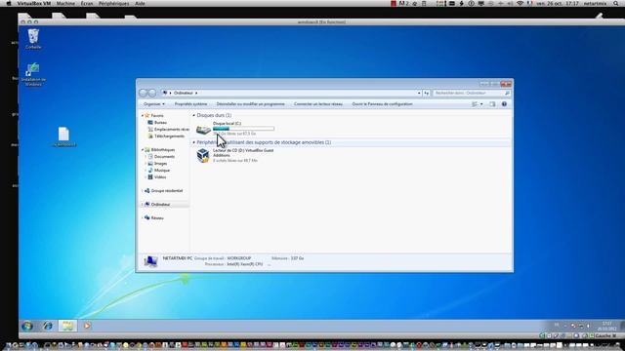Launch Internet Explorer from taskbar
Screen dimensions: 625x351
coord(48,326)
